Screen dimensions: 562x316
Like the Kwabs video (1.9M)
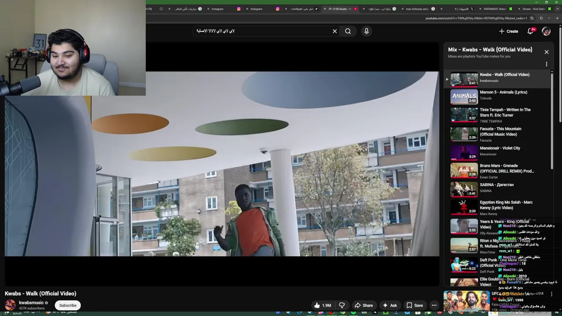point(323,305)
